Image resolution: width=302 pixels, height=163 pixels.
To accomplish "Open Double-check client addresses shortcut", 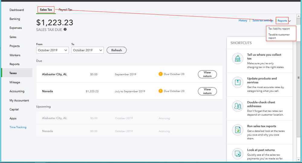I will [x=260, y=108].
